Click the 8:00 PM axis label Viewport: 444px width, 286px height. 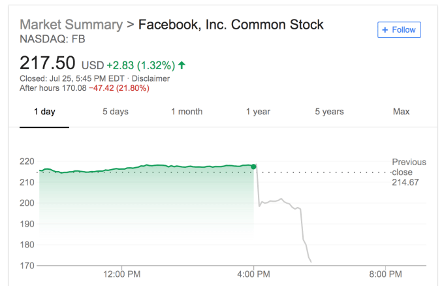[385, 274]
